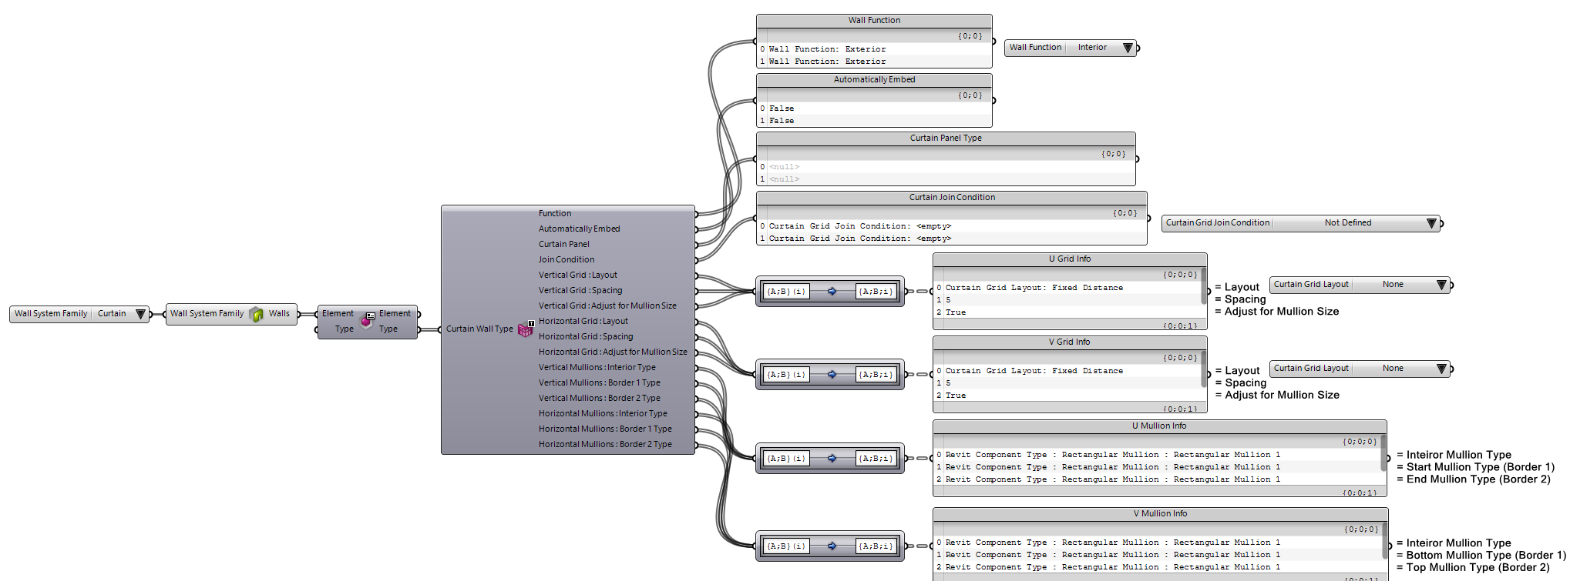Select the Function output on Curtain Wall Type
This screenshot has height=581, width=1570.
555,213
